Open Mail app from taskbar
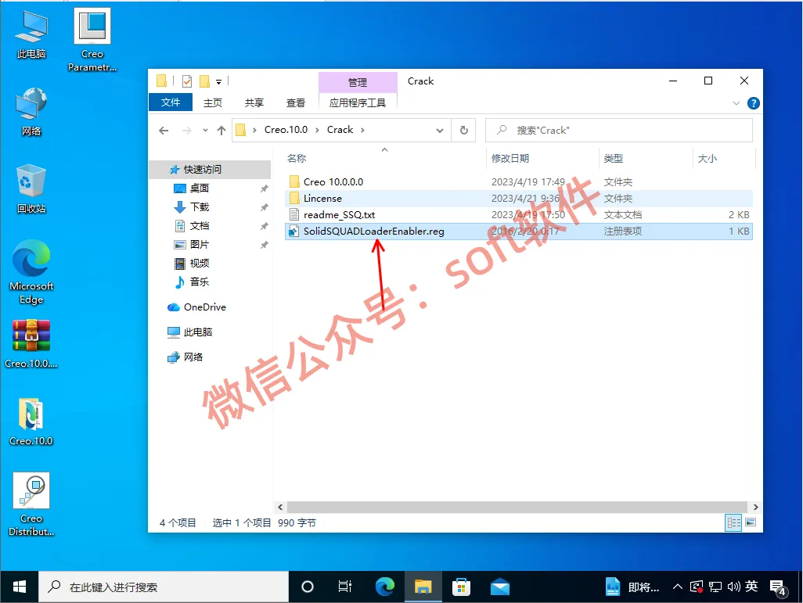The height and width of the screenshot is (603, 803). pos(500,587)
